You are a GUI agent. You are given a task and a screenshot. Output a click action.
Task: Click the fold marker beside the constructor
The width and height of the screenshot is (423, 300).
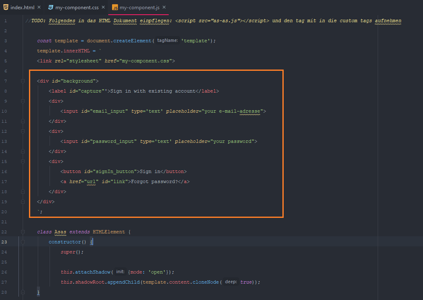23,242
